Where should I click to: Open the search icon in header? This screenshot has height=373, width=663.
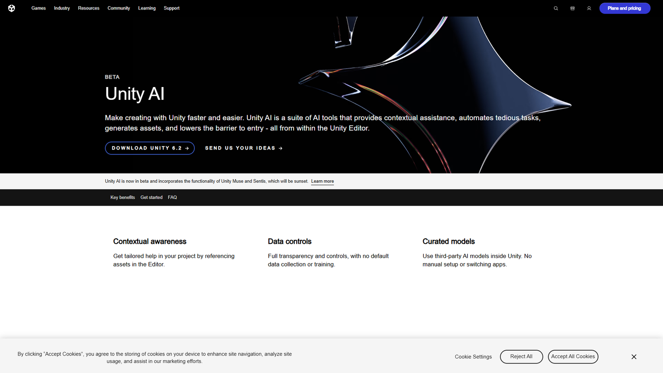click(556, 8)
